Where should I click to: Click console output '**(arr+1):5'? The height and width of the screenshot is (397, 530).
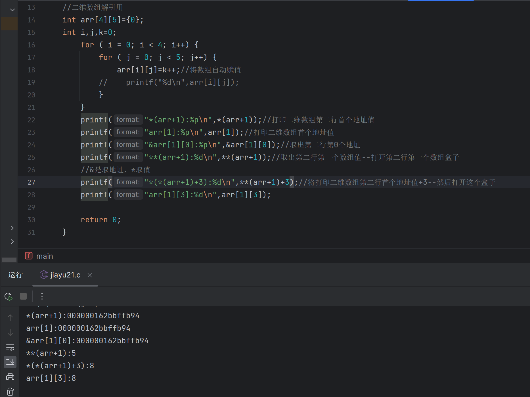pos(51,353)
